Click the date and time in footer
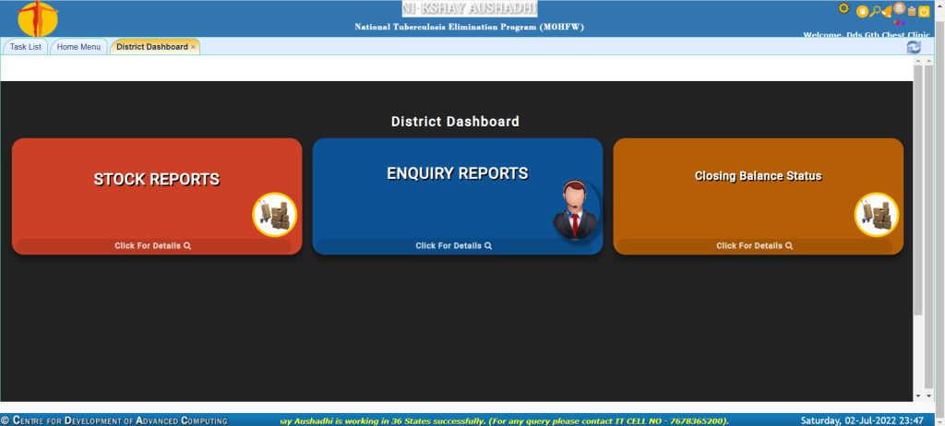 (862, 420)
